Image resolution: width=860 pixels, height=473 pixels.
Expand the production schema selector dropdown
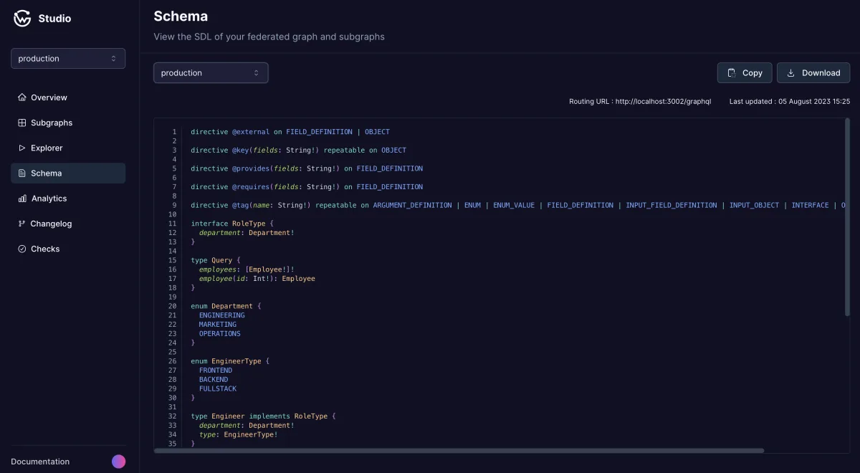click(211, 73)
